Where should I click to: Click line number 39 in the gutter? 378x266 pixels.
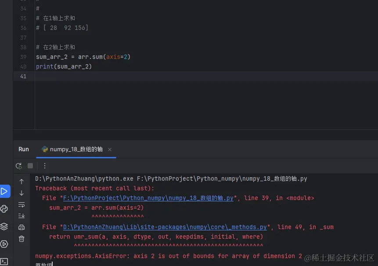[x=23, y=57]
